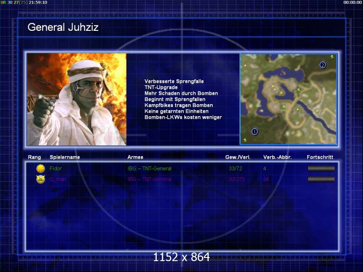Click Q_man's cat-face rank icon
The image size is (363, 272).
pyautogui.click(x=40, y=179)
